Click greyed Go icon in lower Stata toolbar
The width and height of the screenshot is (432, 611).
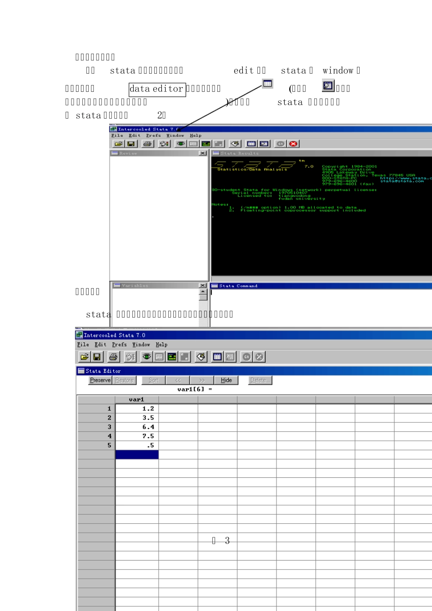click(x=246, y=357)
